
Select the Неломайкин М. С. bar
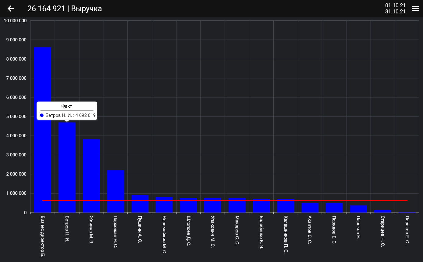164,205
